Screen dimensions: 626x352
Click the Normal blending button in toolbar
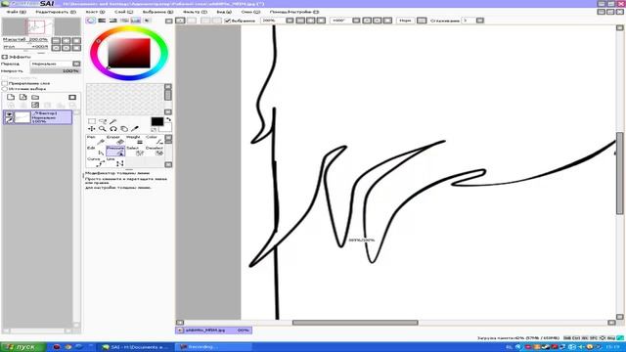click(x=405, y=21)
